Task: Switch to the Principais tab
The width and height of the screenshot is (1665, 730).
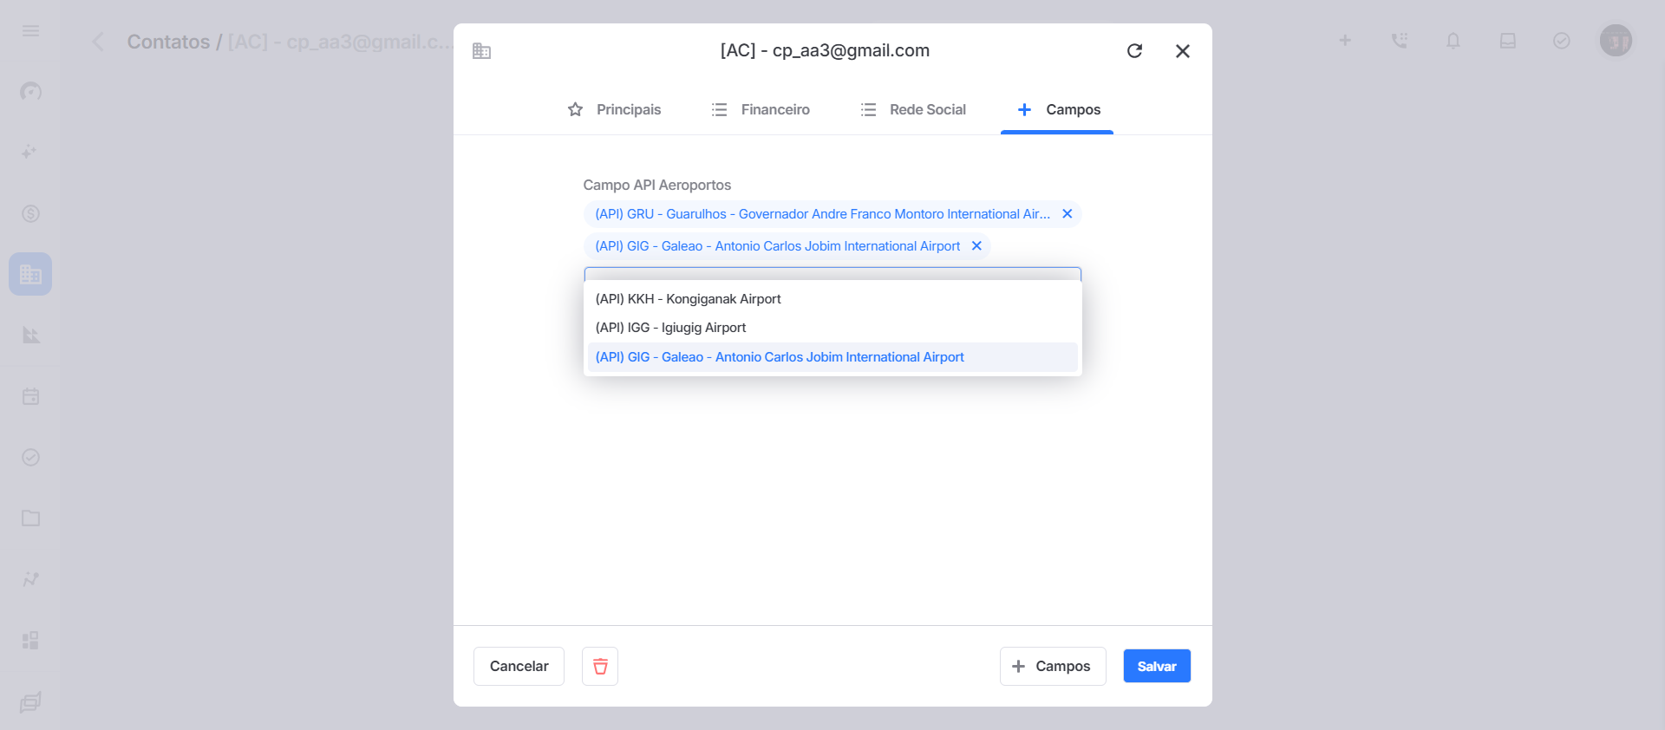Action: [x=614, y=110]
